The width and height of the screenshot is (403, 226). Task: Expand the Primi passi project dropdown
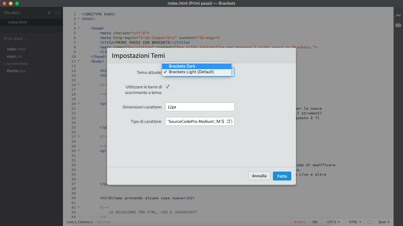(x=15, y=39)
